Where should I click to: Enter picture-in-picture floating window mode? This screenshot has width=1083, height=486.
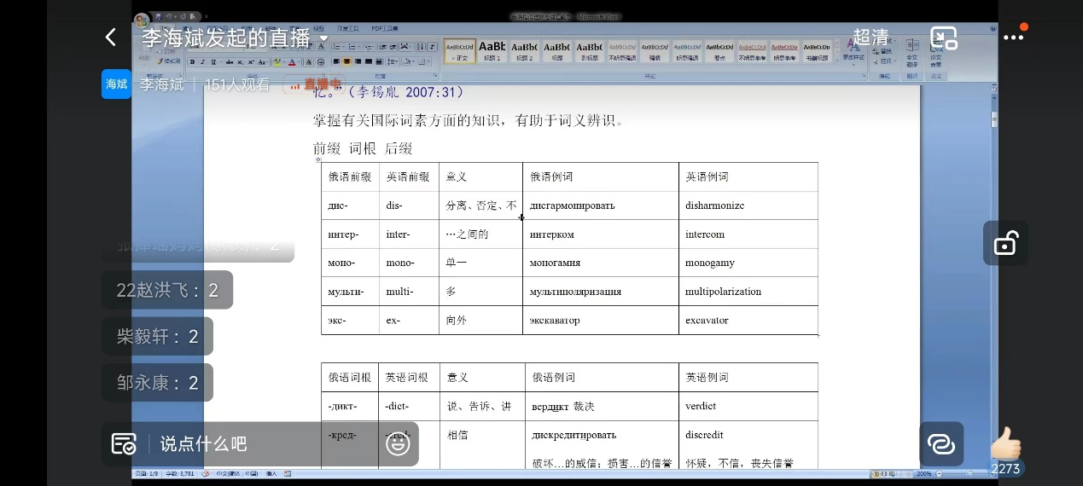click(x=944, y=38)
